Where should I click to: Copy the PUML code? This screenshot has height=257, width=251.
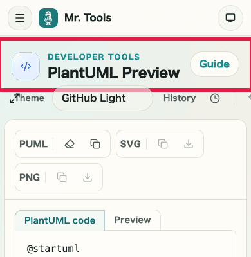95,144
